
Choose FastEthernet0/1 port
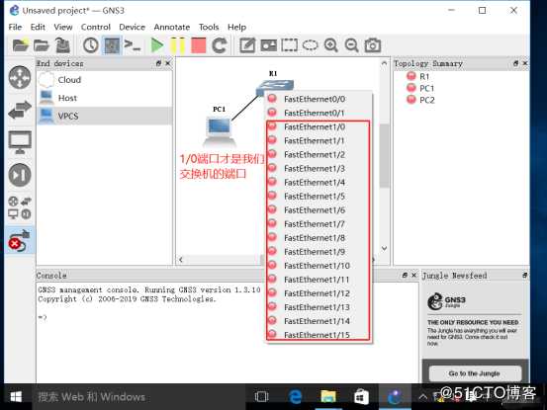coord(319,113)
